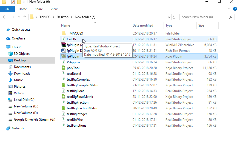Click the search magnifier icon
This screenshot has width=237, height=151.
tap(231, 17)
